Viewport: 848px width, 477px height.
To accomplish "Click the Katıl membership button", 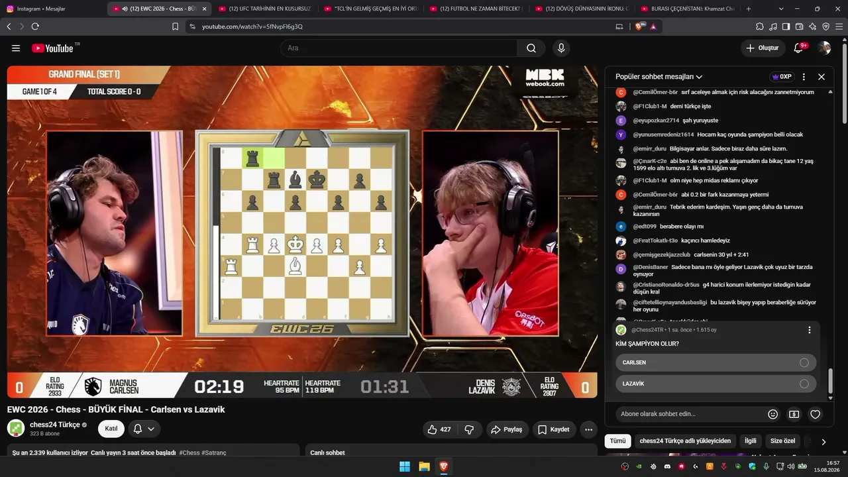I will pyautogui.click(x=111, y=429).
